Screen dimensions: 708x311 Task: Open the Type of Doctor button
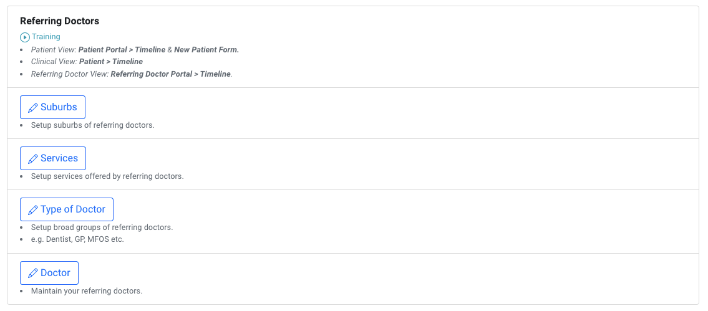[x=72, y=209]
